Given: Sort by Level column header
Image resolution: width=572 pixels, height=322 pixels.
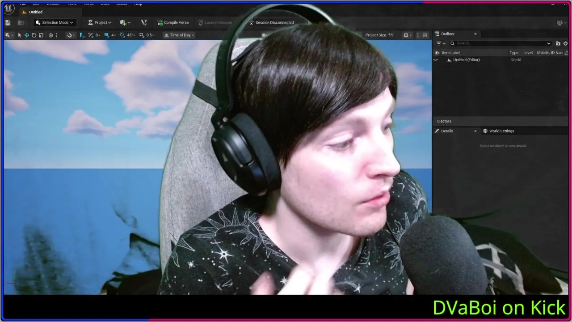Looking at the screenshot, I should (528, 53).
